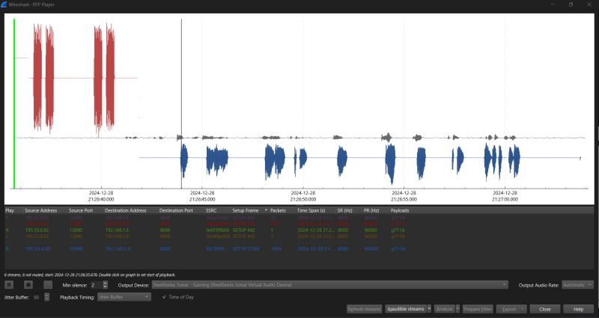Select the green stream row SETUP 442
This screenshot has width=599, height=318.
299,230
